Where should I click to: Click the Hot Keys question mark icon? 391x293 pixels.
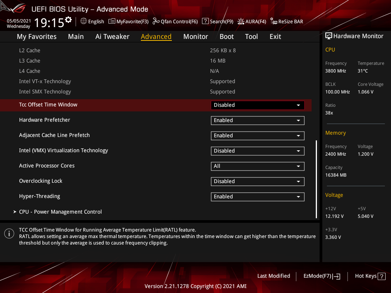click(x=381, y=276)
